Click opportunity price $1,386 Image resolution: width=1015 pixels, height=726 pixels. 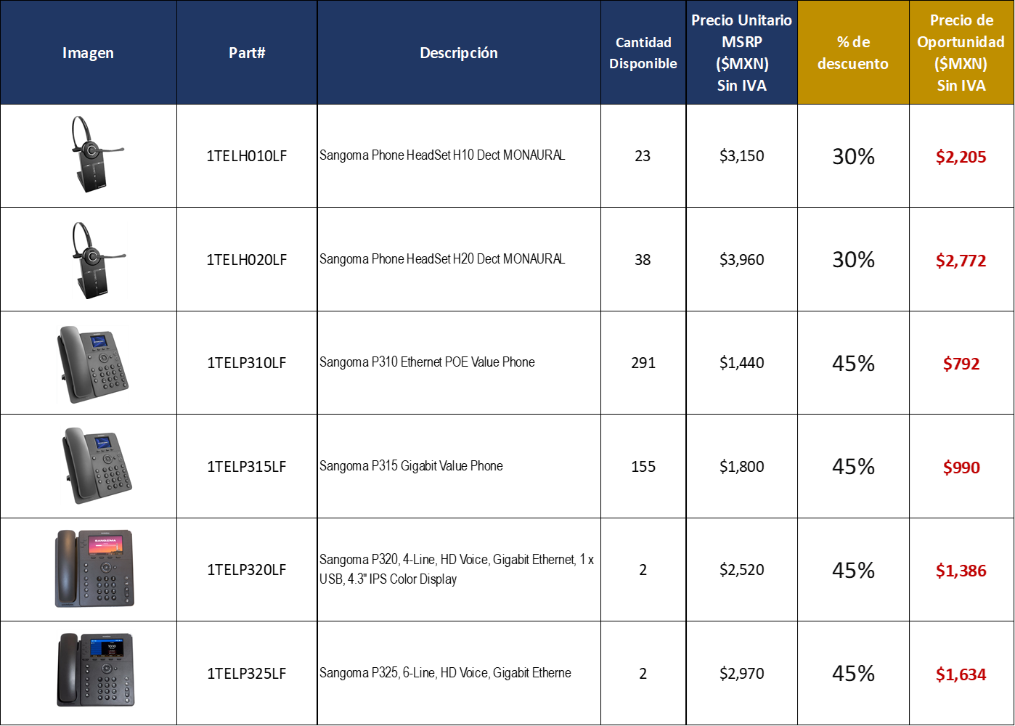[x=961, y=571]
